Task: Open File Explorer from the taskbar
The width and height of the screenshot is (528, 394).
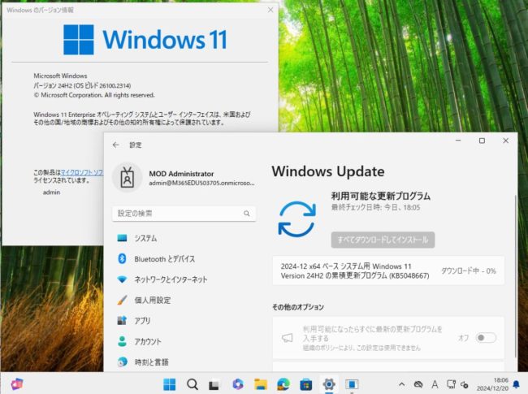Action: tap(261, 384)
